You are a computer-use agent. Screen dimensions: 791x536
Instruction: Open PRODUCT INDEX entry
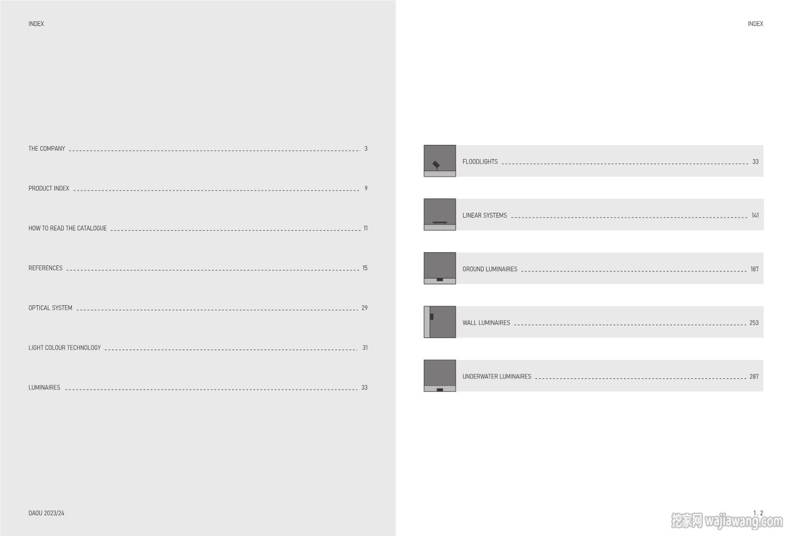pyautogui.click(x=198, y=188)
